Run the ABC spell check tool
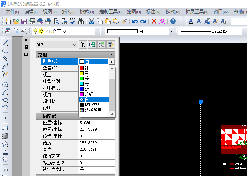The image size is (247, 176). [73, 21]
